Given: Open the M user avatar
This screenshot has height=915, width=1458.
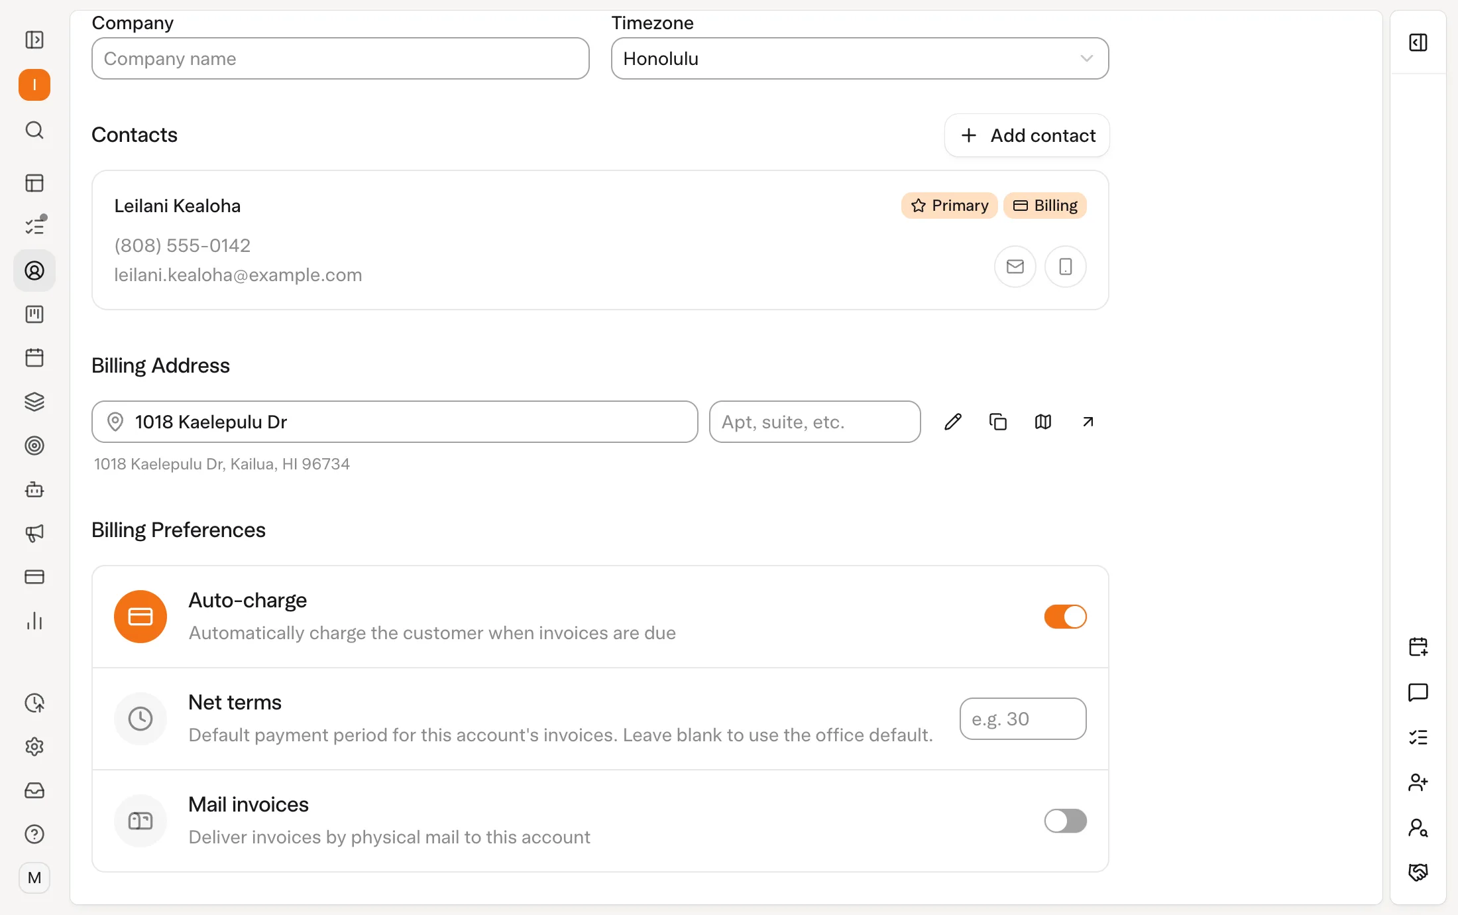Looking at the screenshot, I should coord(34,878).
